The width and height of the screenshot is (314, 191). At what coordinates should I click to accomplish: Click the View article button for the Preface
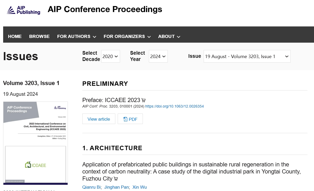pos(99,119)
